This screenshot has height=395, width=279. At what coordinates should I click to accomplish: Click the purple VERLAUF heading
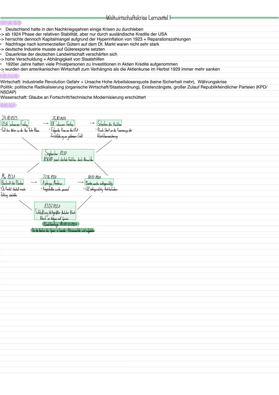(x=9, y=105)
